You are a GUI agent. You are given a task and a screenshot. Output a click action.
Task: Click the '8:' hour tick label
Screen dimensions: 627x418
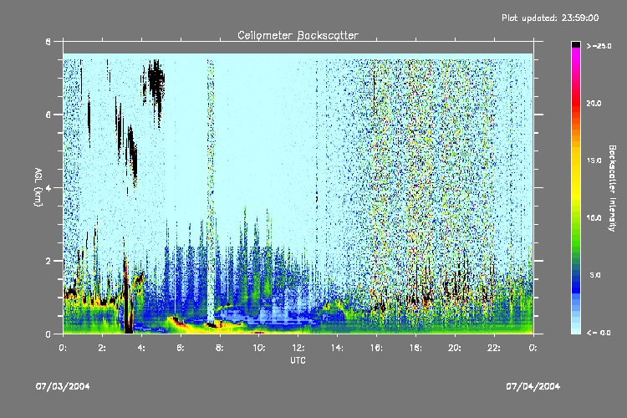click(x=220, y=348)
